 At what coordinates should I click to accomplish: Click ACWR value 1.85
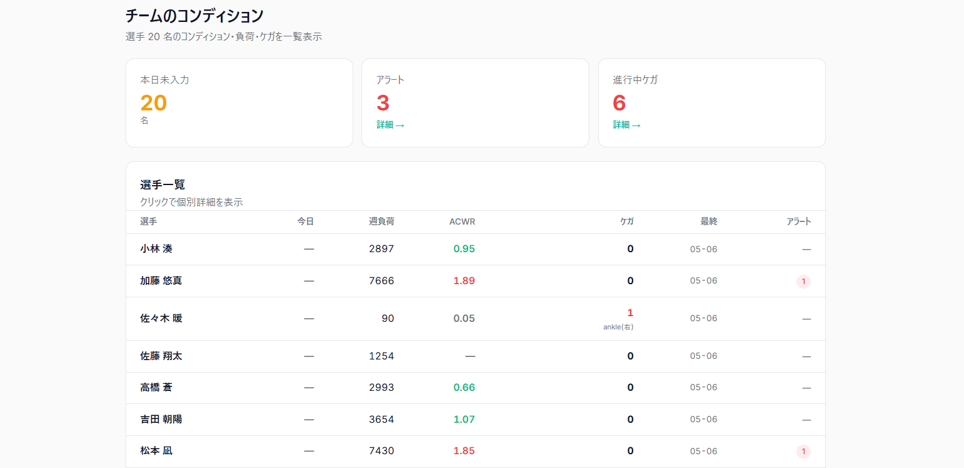pos(464,451)
